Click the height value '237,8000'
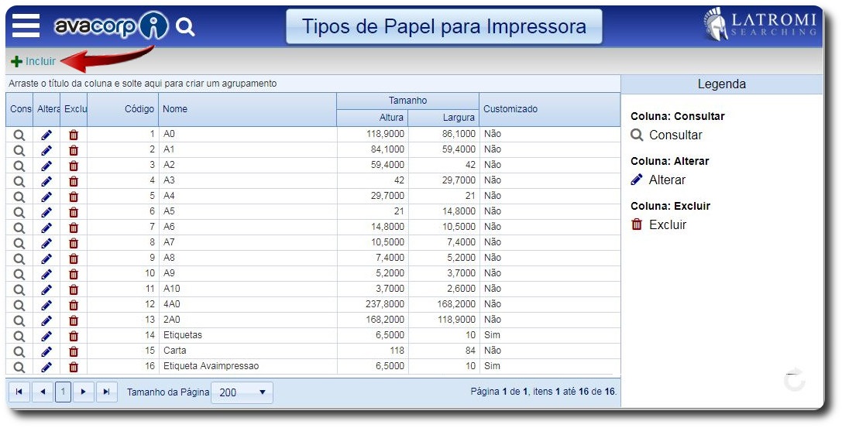 point(385,304)
